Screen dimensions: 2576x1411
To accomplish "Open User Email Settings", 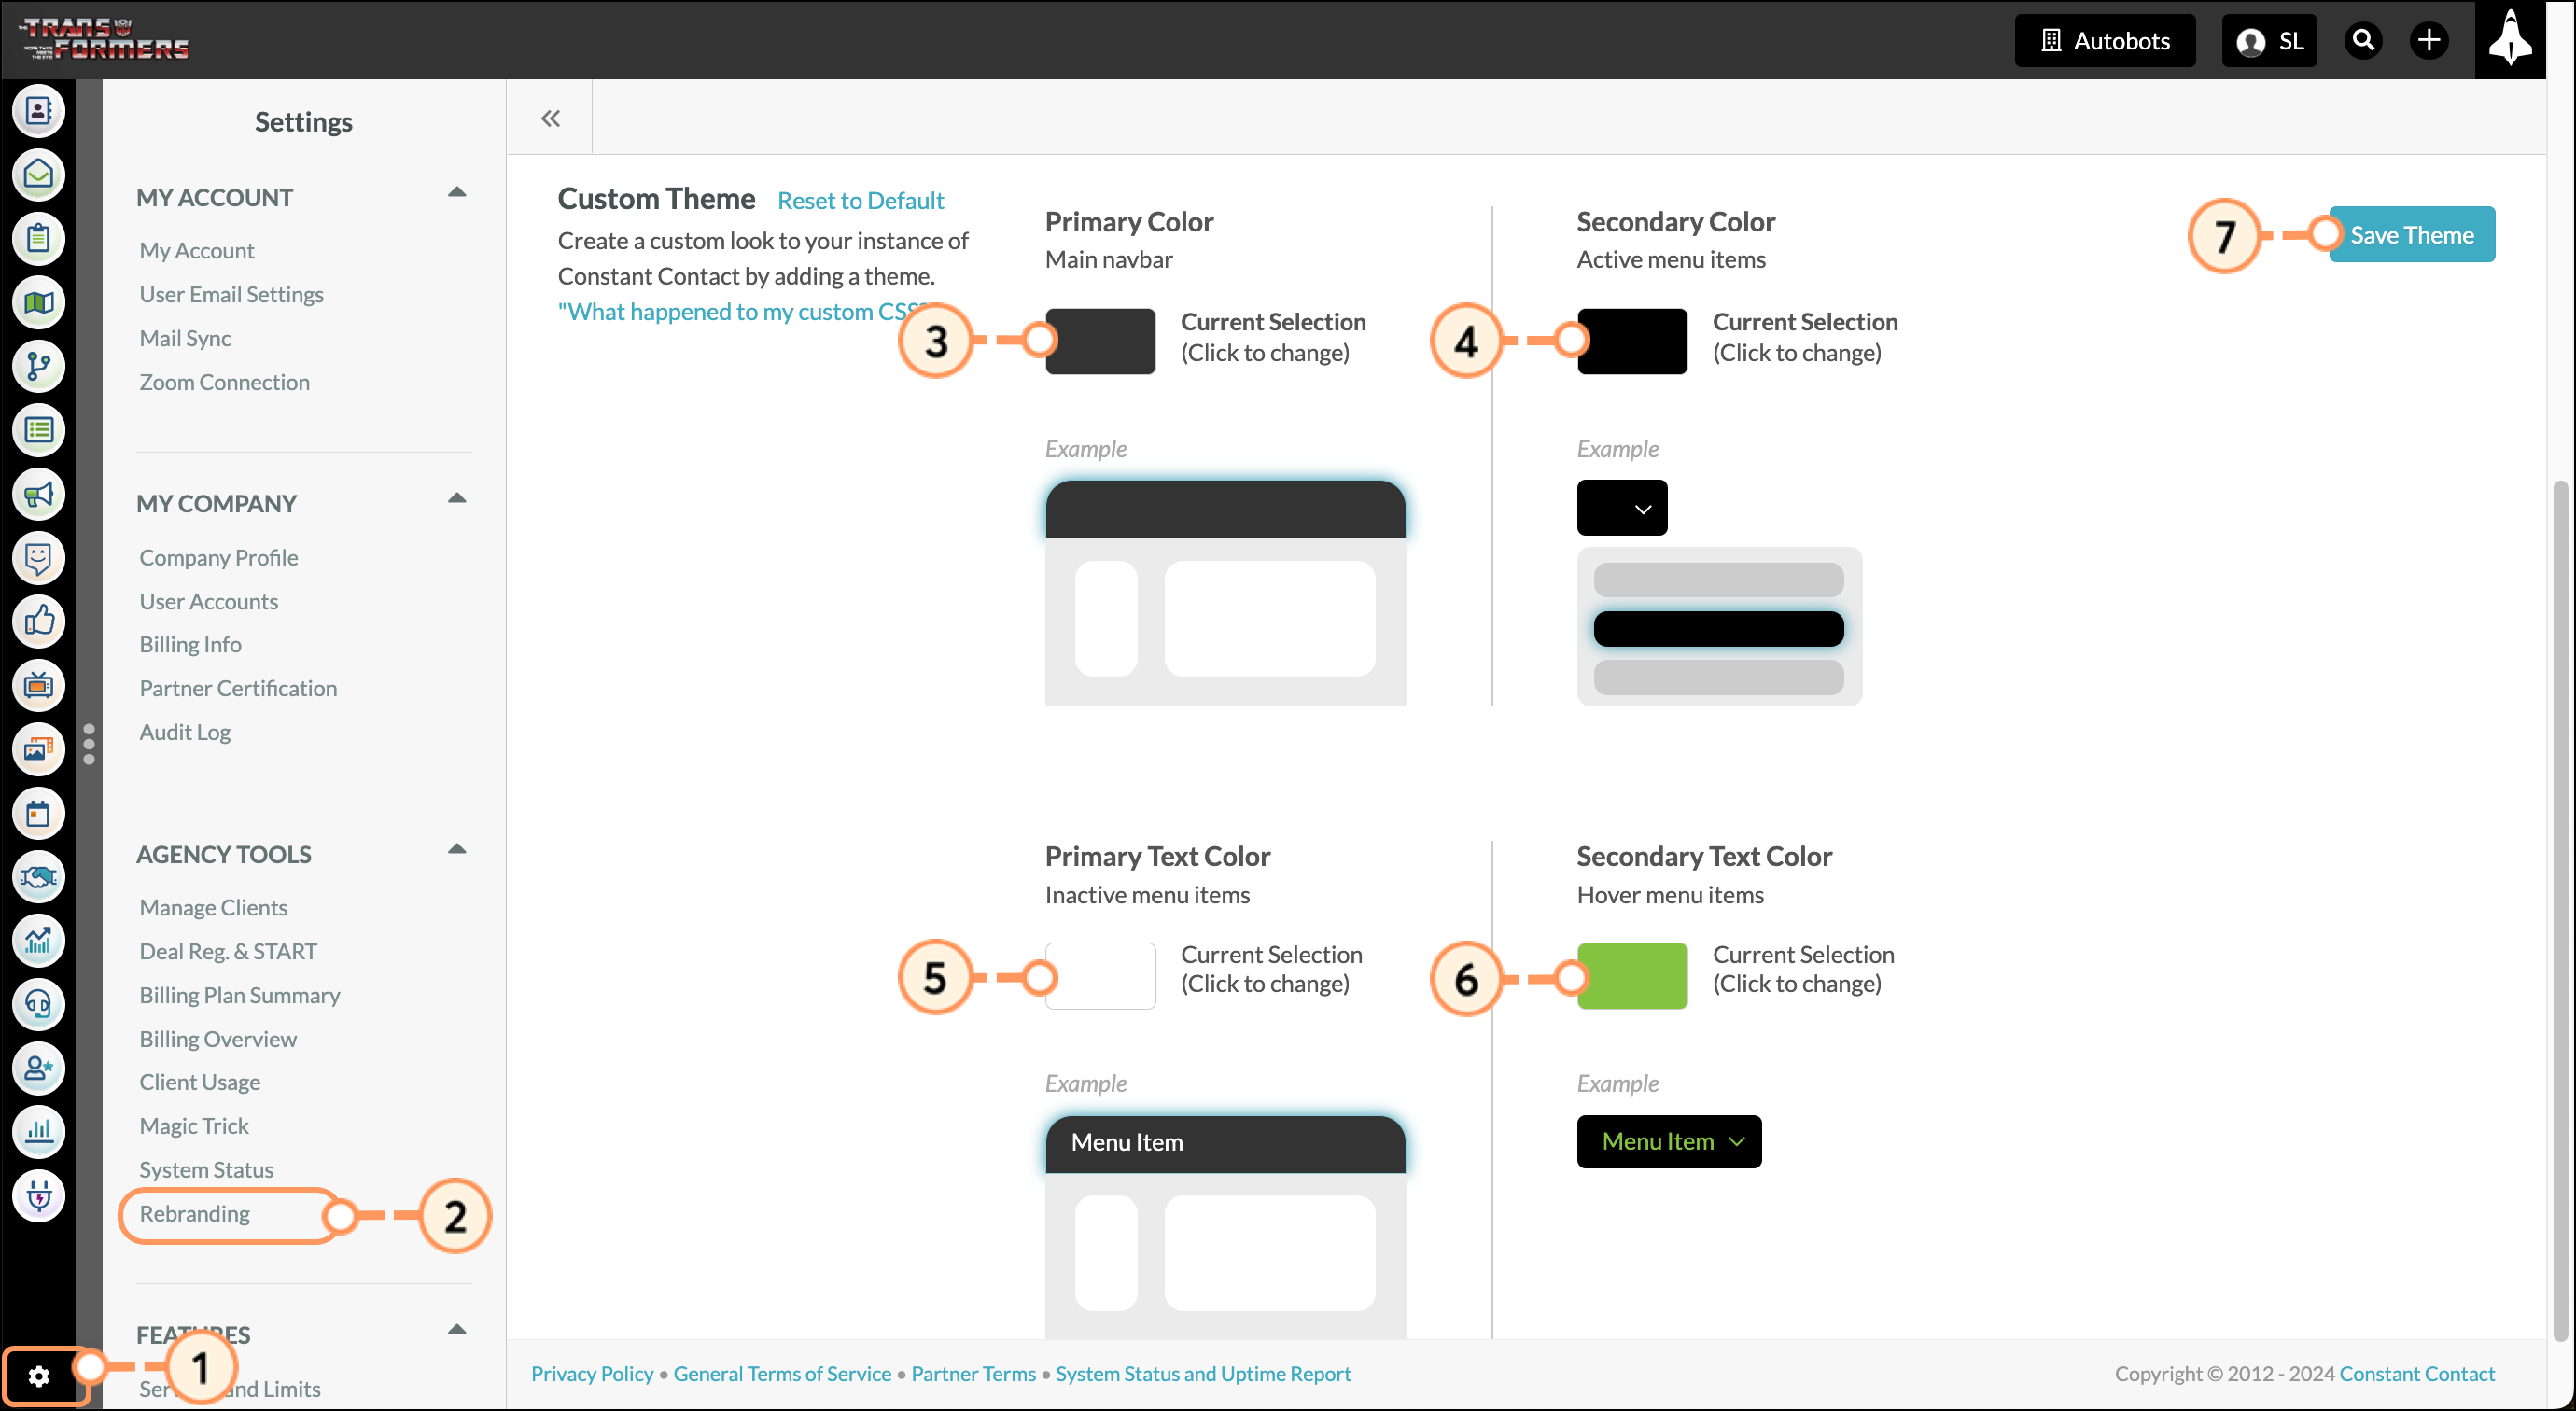I will pos(231,294).
